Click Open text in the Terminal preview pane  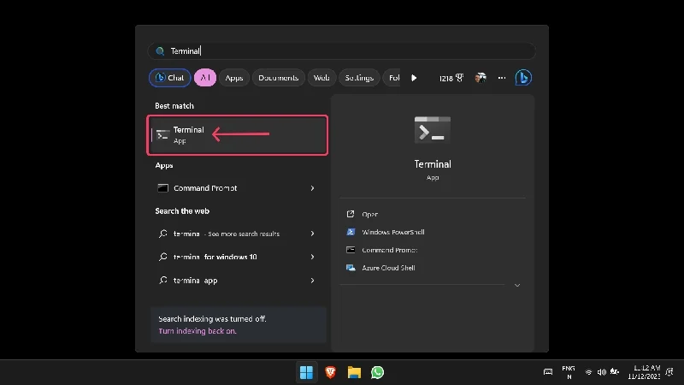pos(370,215)
